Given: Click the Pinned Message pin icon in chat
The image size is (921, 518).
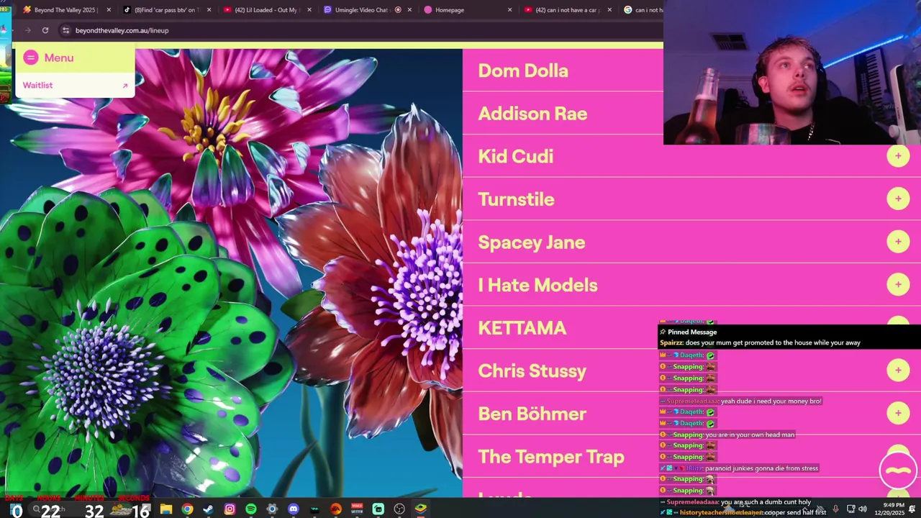Looking at the screenshot, I should click(x=663, y=332).
